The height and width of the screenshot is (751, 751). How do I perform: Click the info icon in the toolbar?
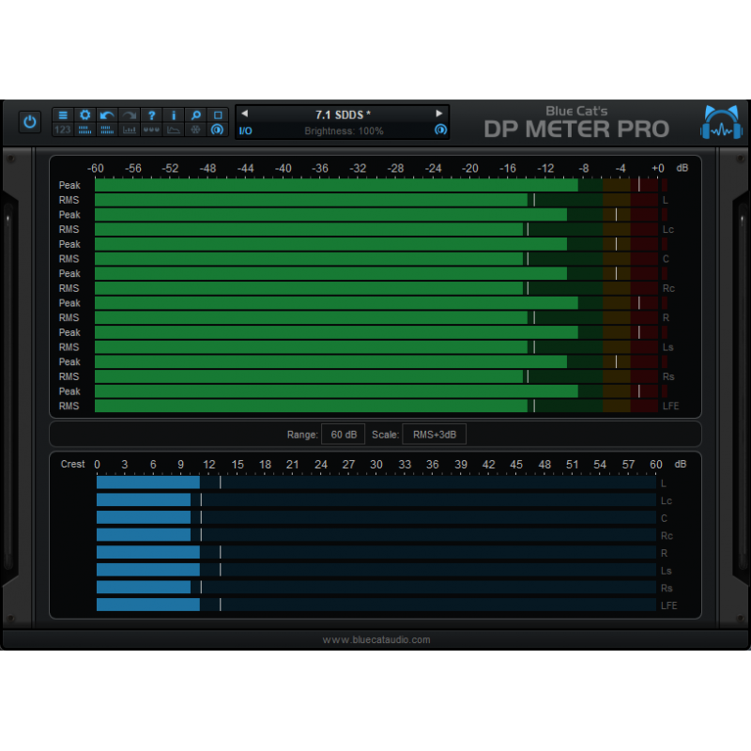pyautogui.click(x=174, y=114)
